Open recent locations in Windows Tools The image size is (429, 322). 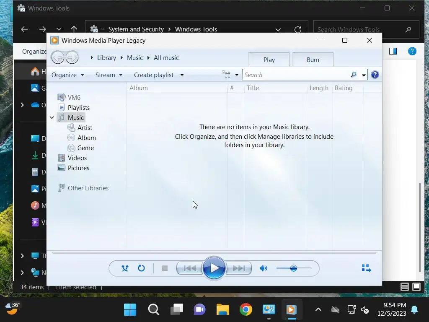pos(59,29)
